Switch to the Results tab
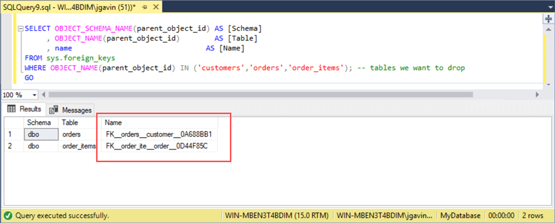 (25, 109)
